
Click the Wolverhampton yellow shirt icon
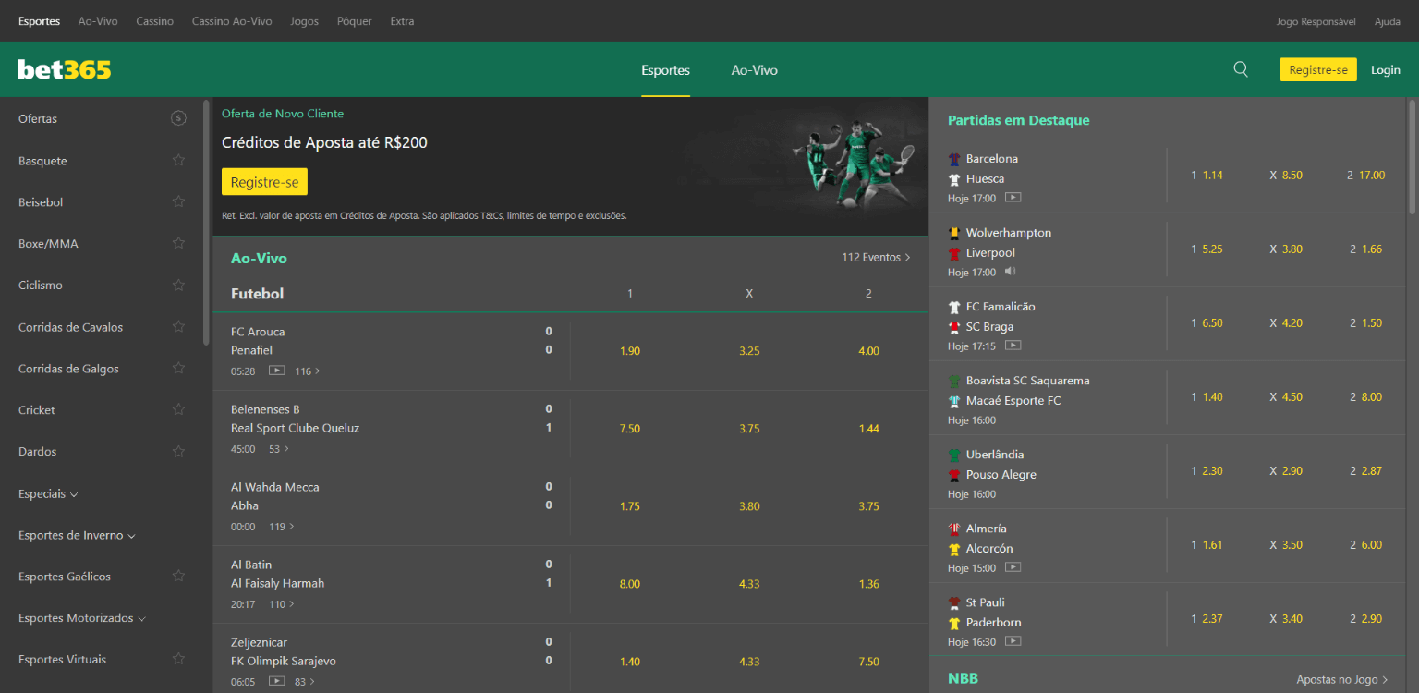[954, 233]
